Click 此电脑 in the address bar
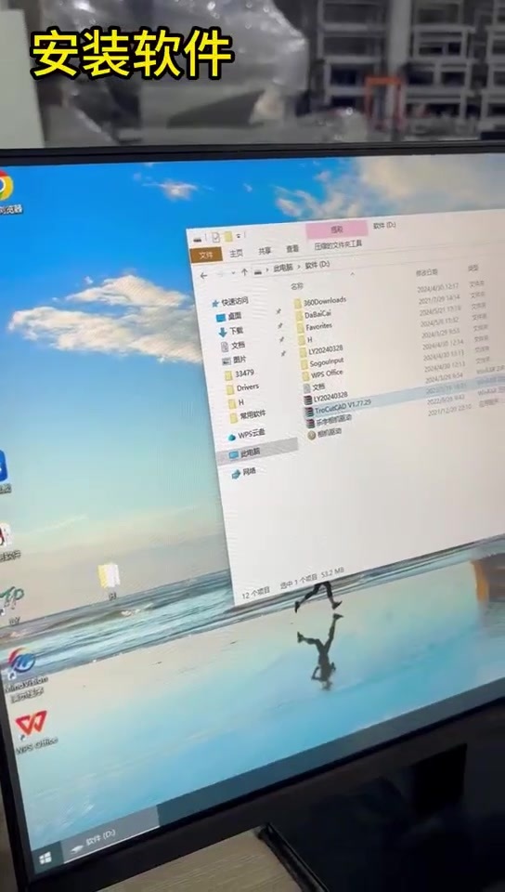Image resolution: width=505 pixels, height=892 pixels. 283,268
